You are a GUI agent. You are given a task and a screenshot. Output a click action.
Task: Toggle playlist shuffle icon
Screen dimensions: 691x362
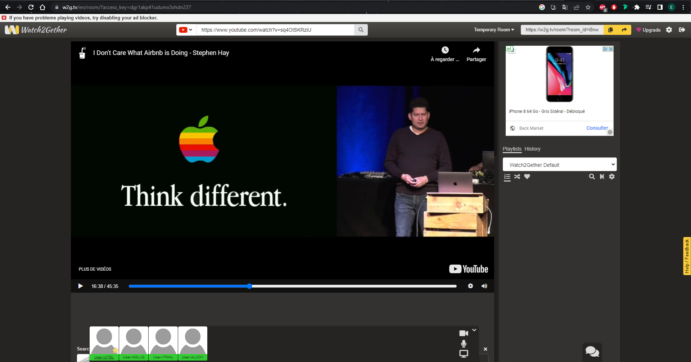pyautogui.click(x=517, y=177)
